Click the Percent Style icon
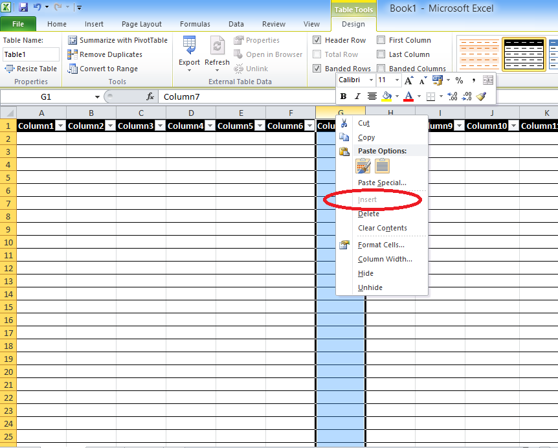This screenshot has height=448, width=558. (x=459, y=80)
